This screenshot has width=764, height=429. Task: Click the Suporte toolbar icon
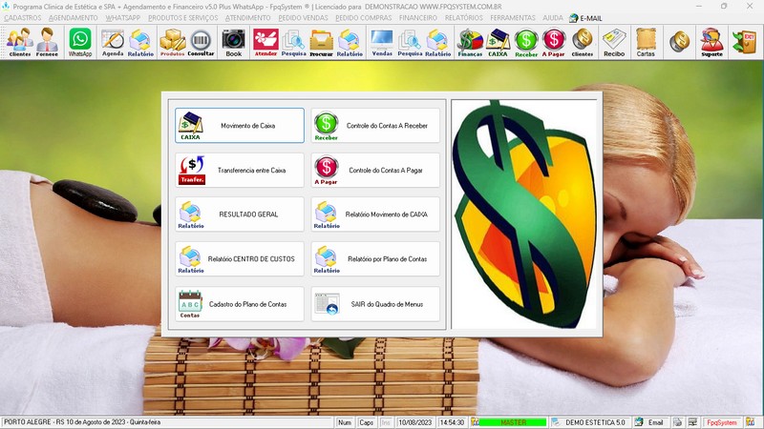(x=711, y=42)
